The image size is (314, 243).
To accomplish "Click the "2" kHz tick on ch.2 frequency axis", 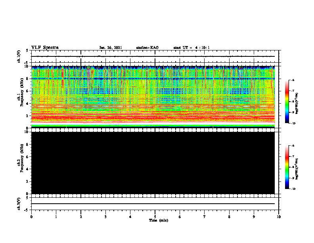I will point(28,181).
